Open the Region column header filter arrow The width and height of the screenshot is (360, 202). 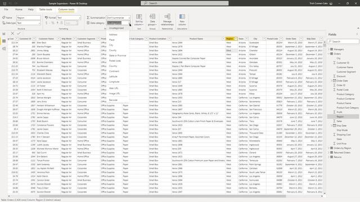pos(236,39)
